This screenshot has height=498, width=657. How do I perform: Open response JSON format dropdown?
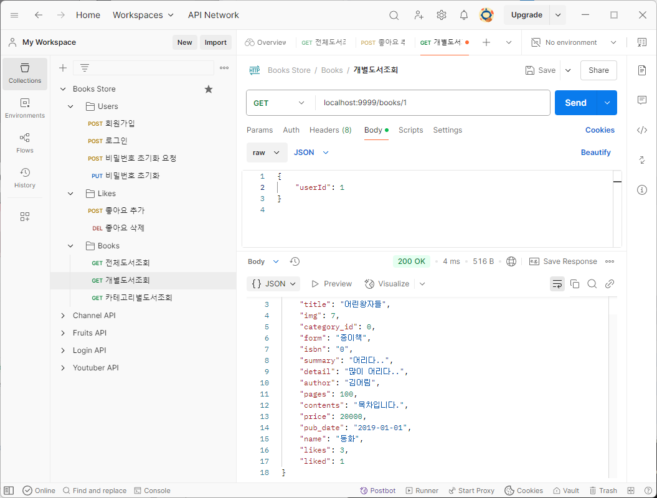[273, 284]
